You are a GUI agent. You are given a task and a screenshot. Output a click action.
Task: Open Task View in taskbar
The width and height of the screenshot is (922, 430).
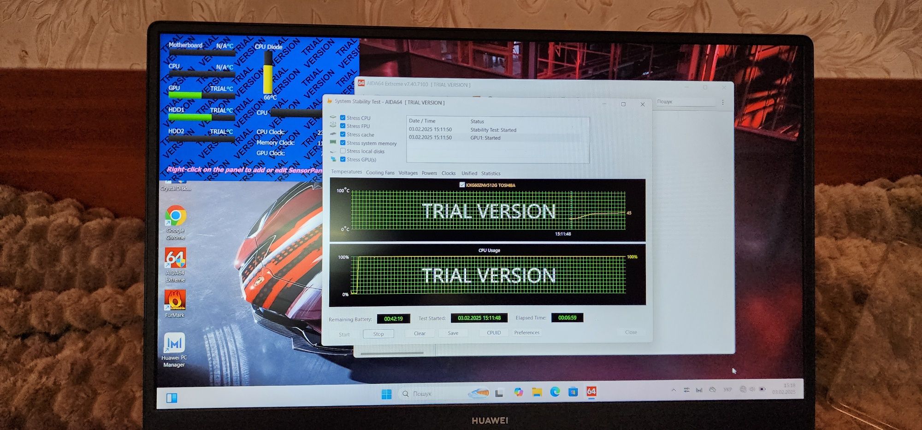coord(499,393)
